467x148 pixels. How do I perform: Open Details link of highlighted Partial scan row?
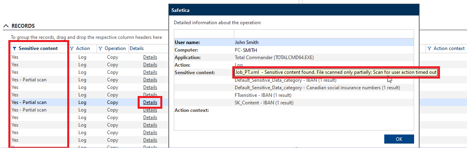point(150,102)
